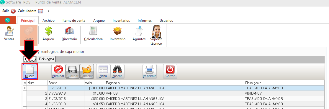
Task: Click the Buscar binoculars button
Action: (x=117, y=71)
